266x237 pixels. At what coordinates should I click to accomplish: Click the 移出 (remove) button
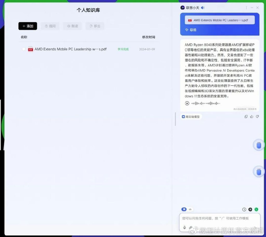pyautogui.click(x=95, y=26)
